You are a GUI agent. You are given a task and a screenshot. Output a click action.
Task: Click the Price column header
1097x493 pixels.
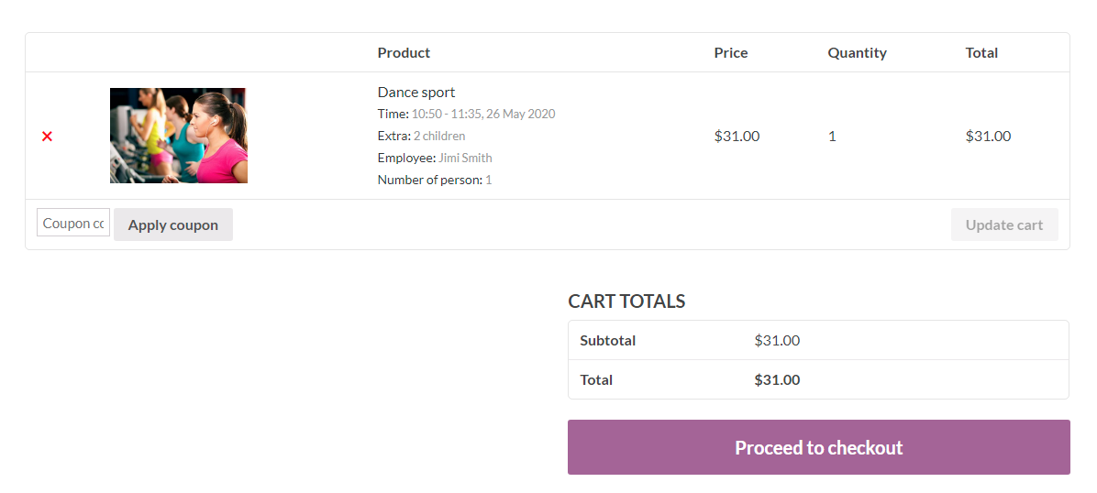point(731,53)
